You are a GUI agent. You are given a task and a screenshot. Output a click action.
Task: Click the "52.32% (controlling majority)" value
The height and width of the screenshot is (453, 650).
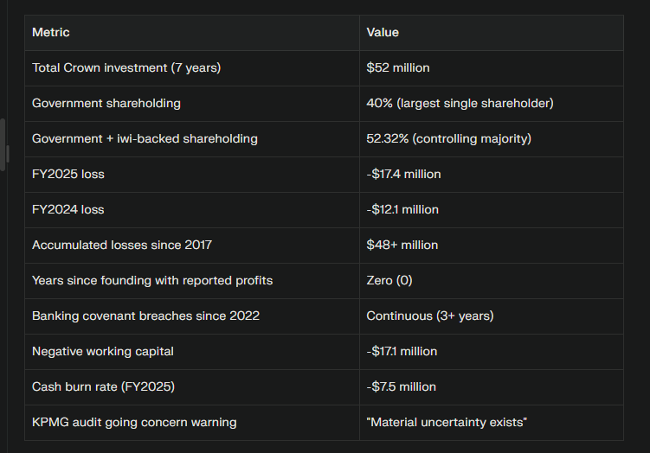[448, 138]
